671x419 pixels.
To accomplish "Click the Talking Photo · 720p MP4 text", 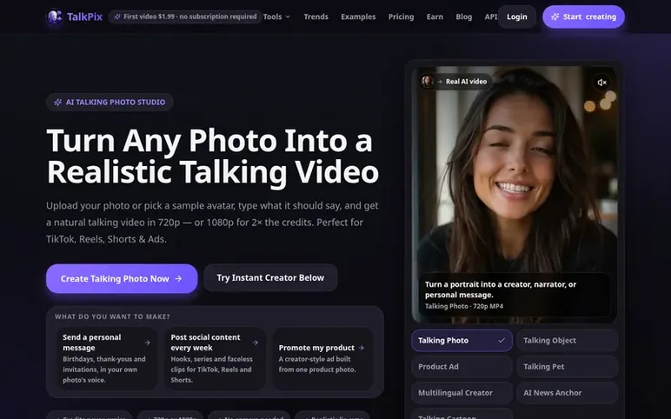I will tap(464, 306).
